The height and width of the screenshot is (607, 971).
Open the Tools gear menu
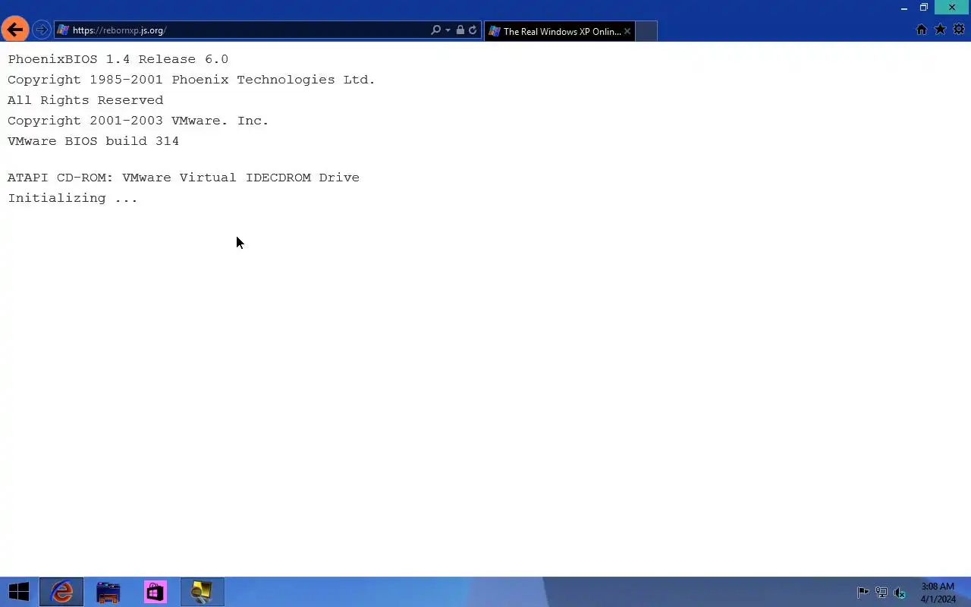click(959, 30)
